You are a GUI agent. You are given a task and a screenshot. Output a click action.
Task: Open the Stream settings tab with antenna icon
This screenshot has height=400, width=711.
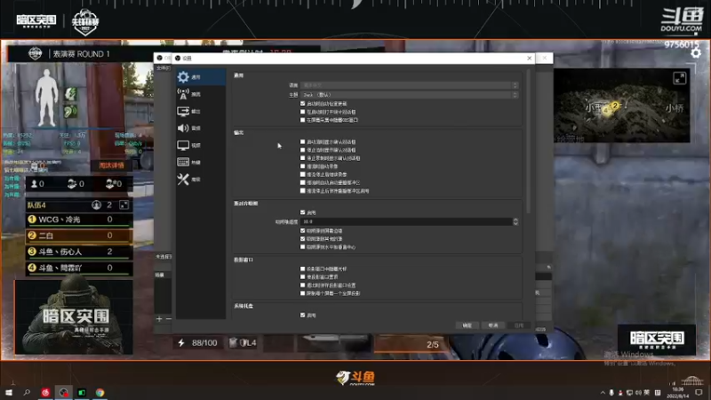point(201,94)
